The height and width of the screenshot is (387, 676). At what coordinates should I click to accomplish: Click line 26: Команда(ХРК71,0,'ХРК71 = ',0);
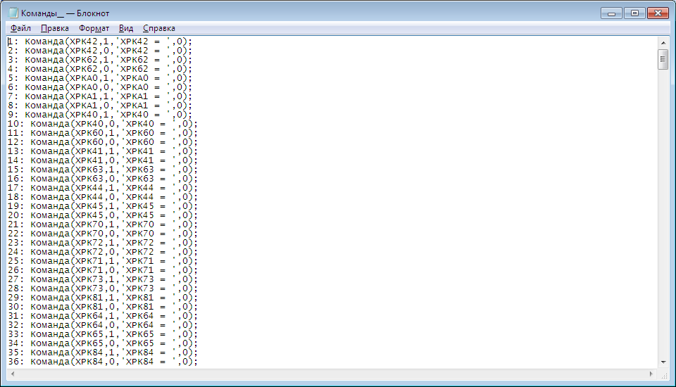103,270
